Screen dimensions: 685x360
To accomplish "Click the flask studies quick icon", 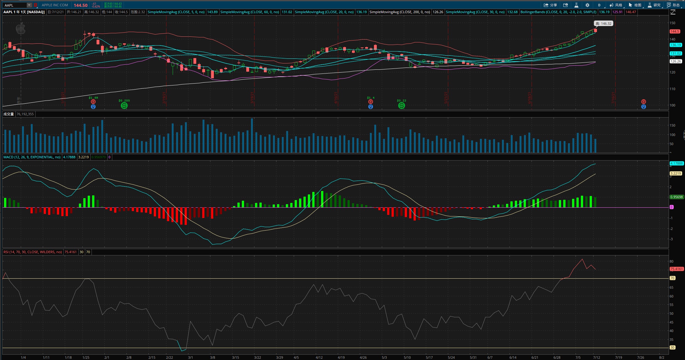I will point(576,5).
